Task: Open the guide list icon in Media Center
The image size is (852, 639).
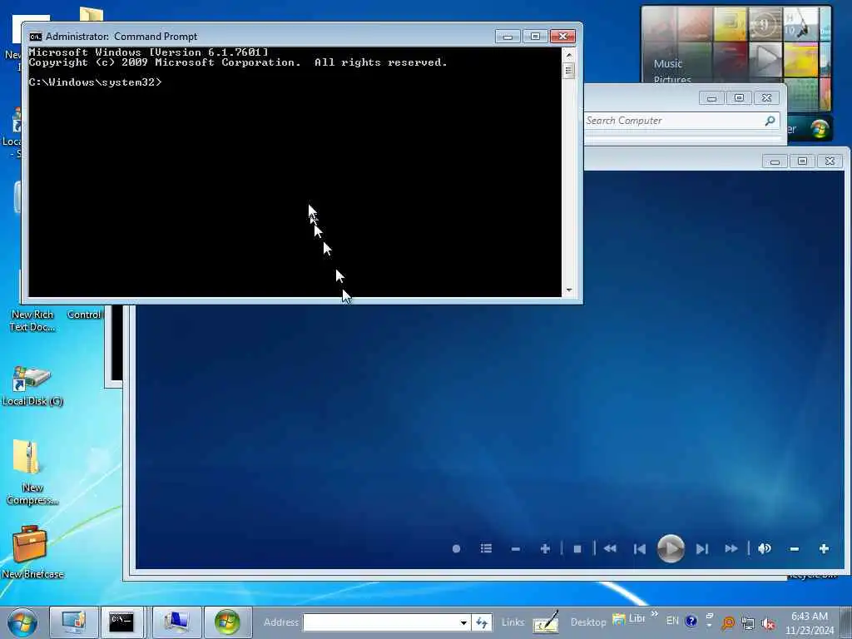Action: coord(486,549)
